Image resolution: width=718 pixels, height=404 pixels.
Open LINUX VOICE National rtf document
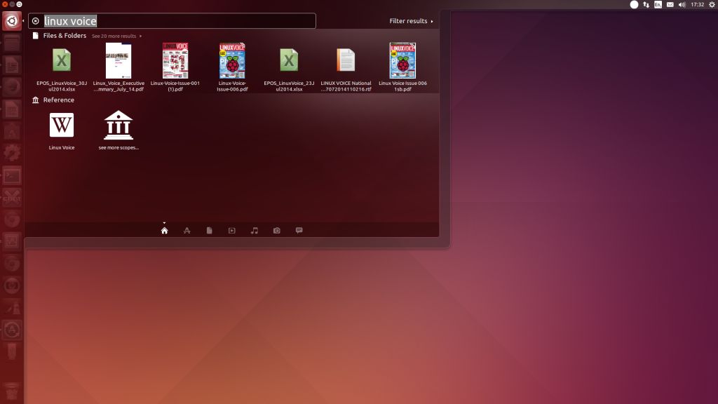[x=346, y=67]
